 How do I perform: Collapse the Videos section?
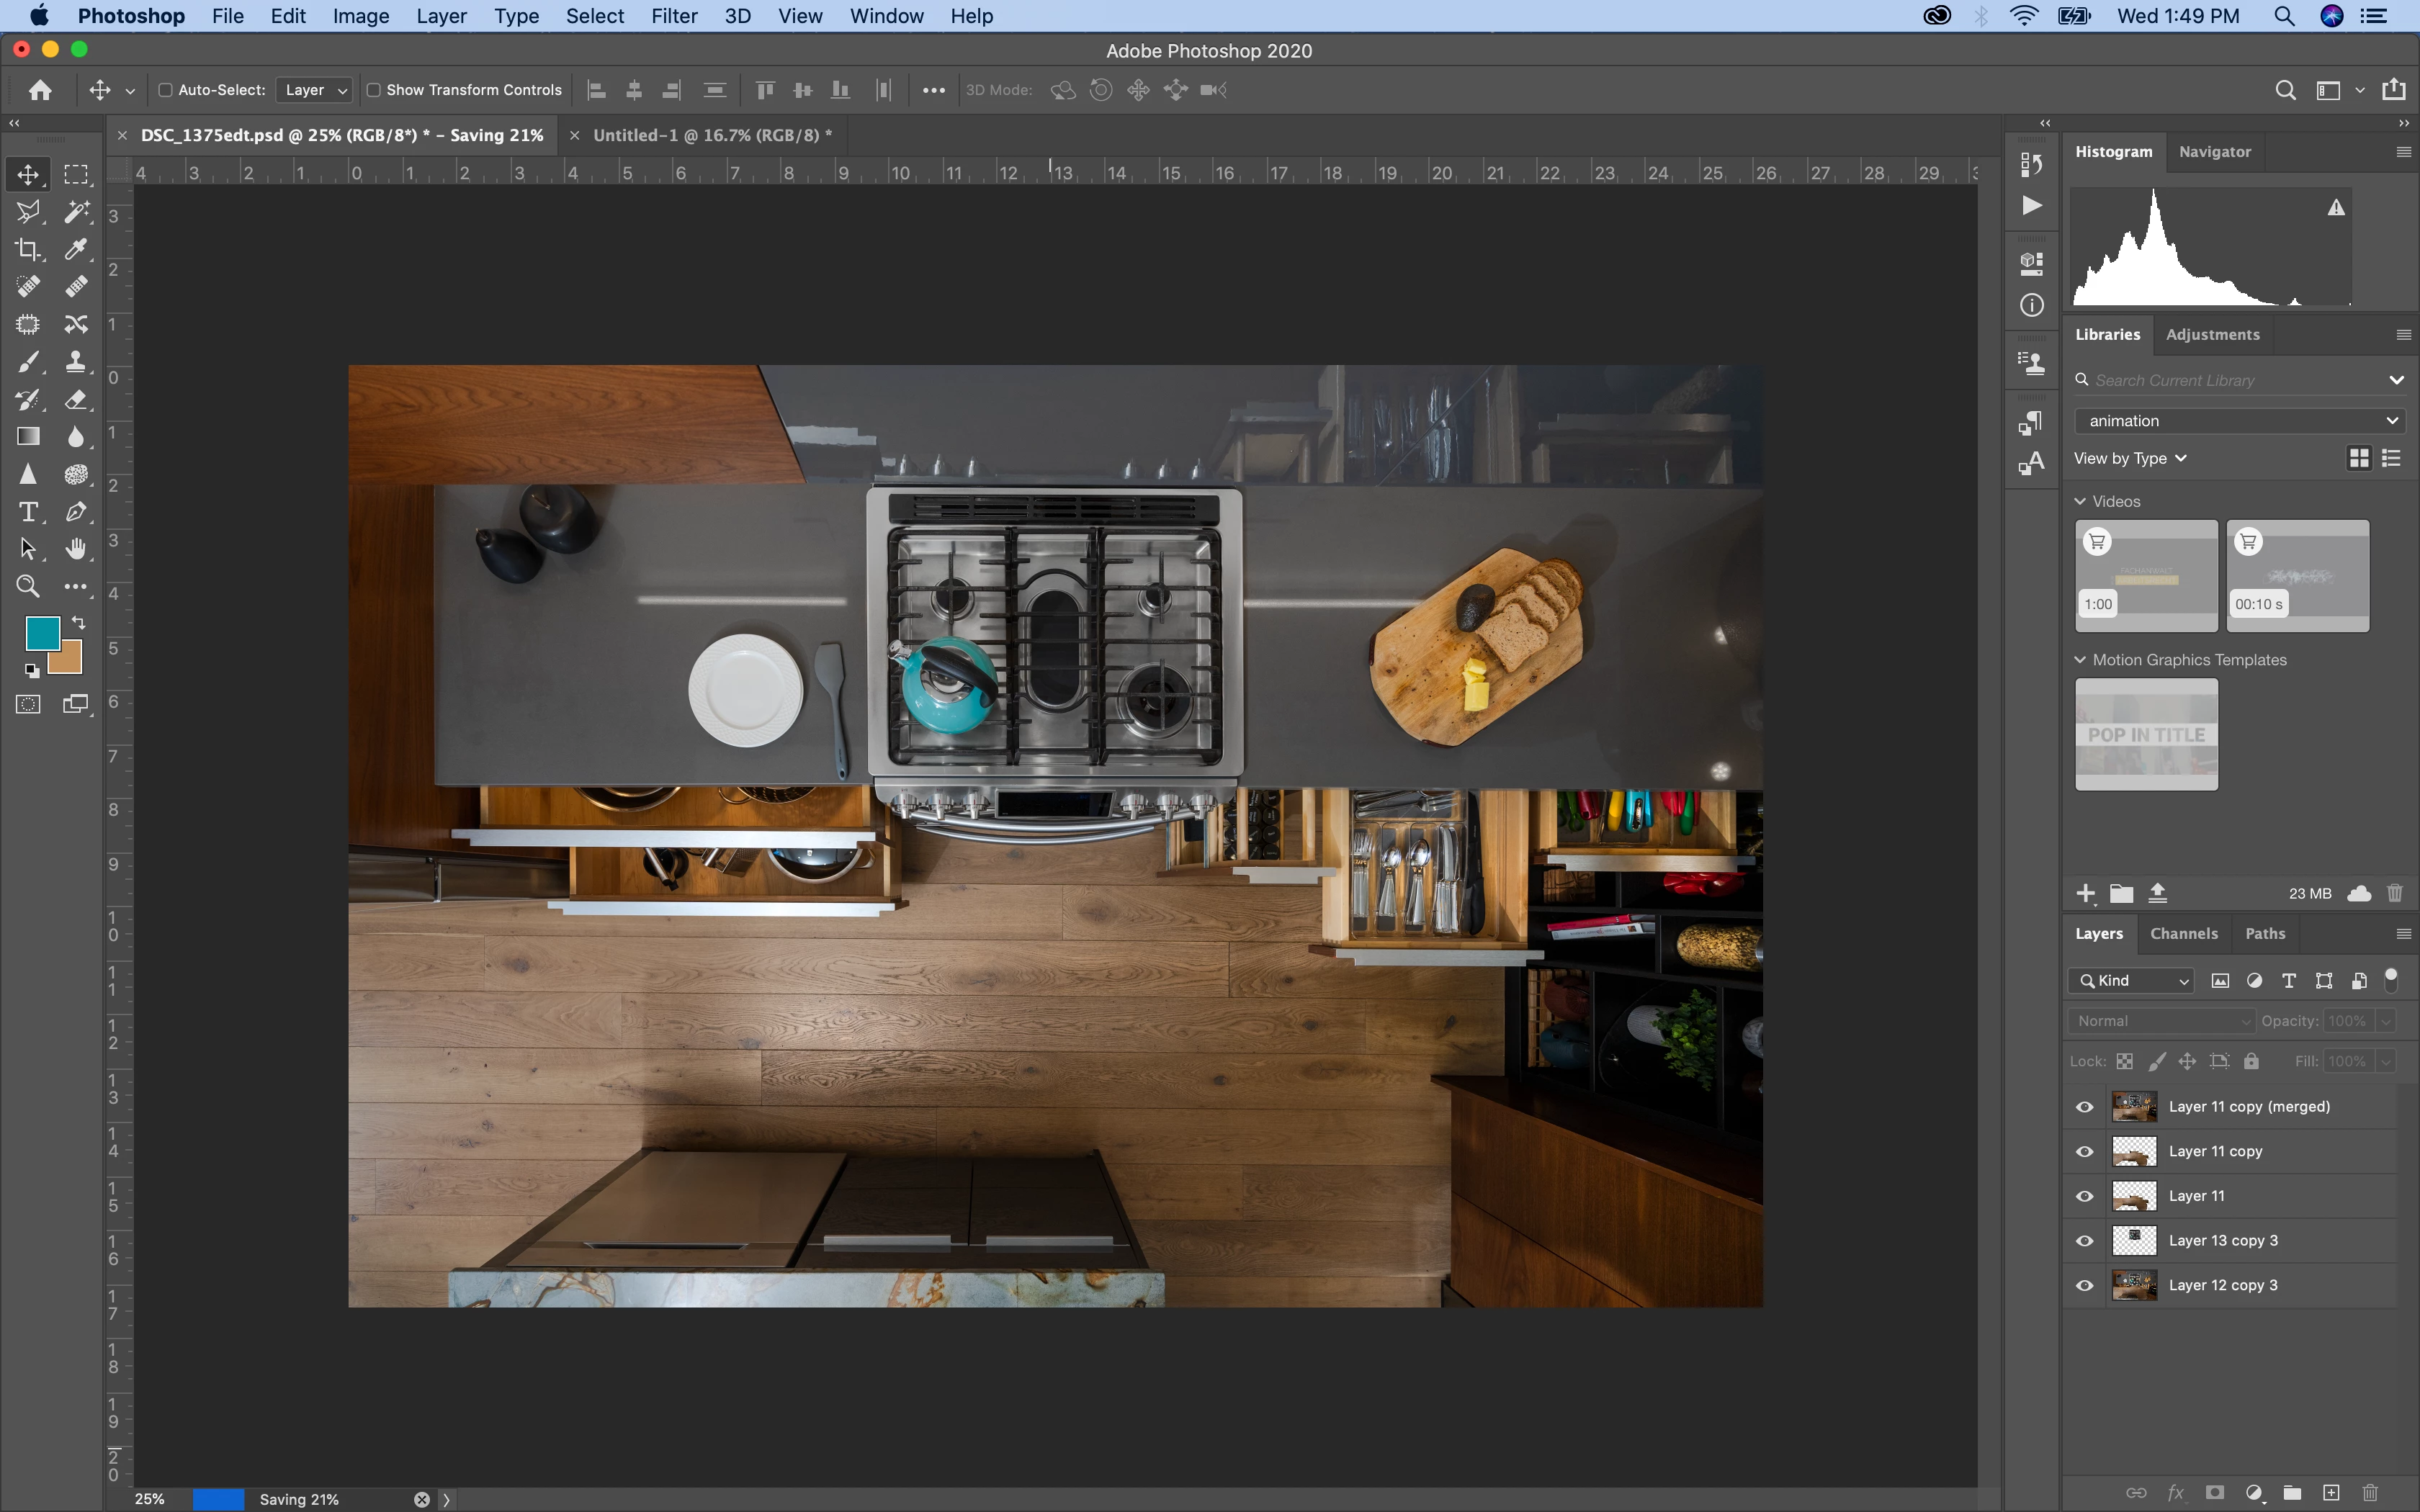pyautogui.click(x=2081, y=501)
